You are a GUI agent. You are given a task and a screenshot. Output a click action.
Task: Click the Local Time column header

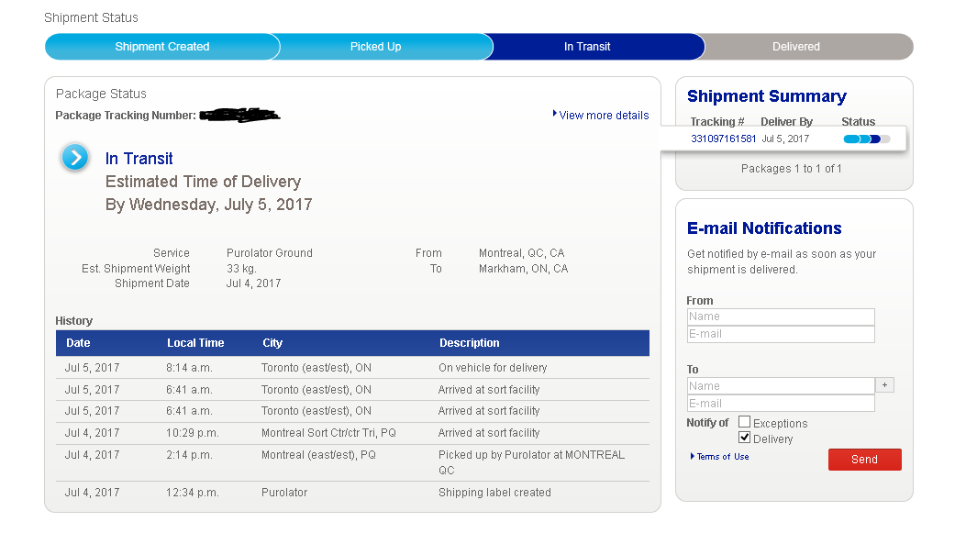point(195,343)
